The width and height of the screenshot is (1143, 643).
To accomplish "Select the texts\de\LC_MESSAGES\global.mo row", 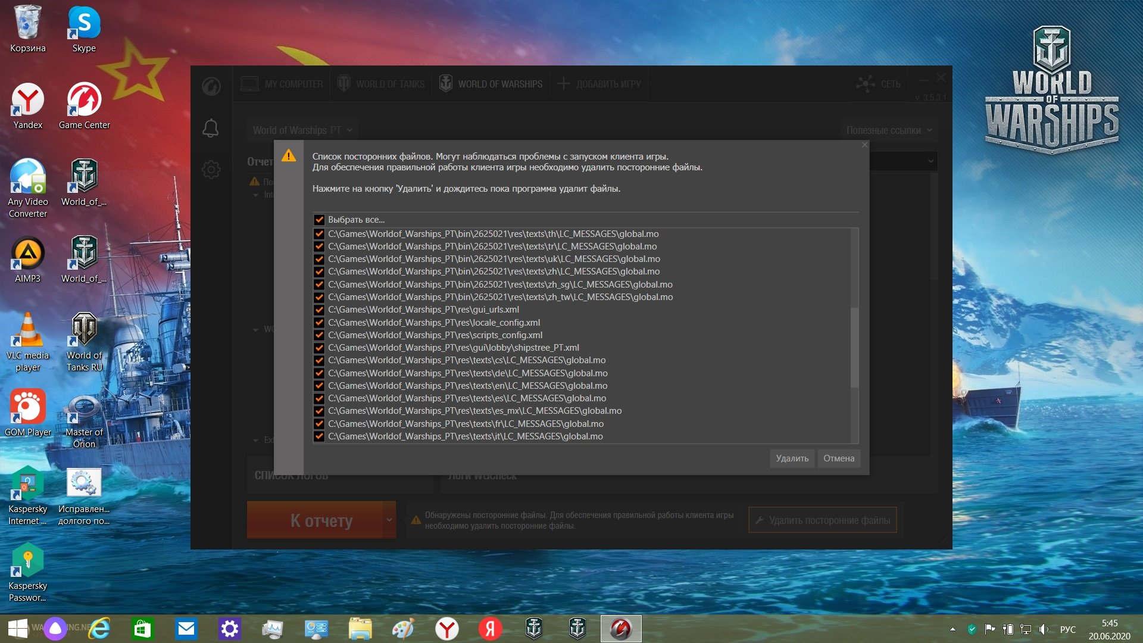I will pyautogui.click(x=468, y=373).
